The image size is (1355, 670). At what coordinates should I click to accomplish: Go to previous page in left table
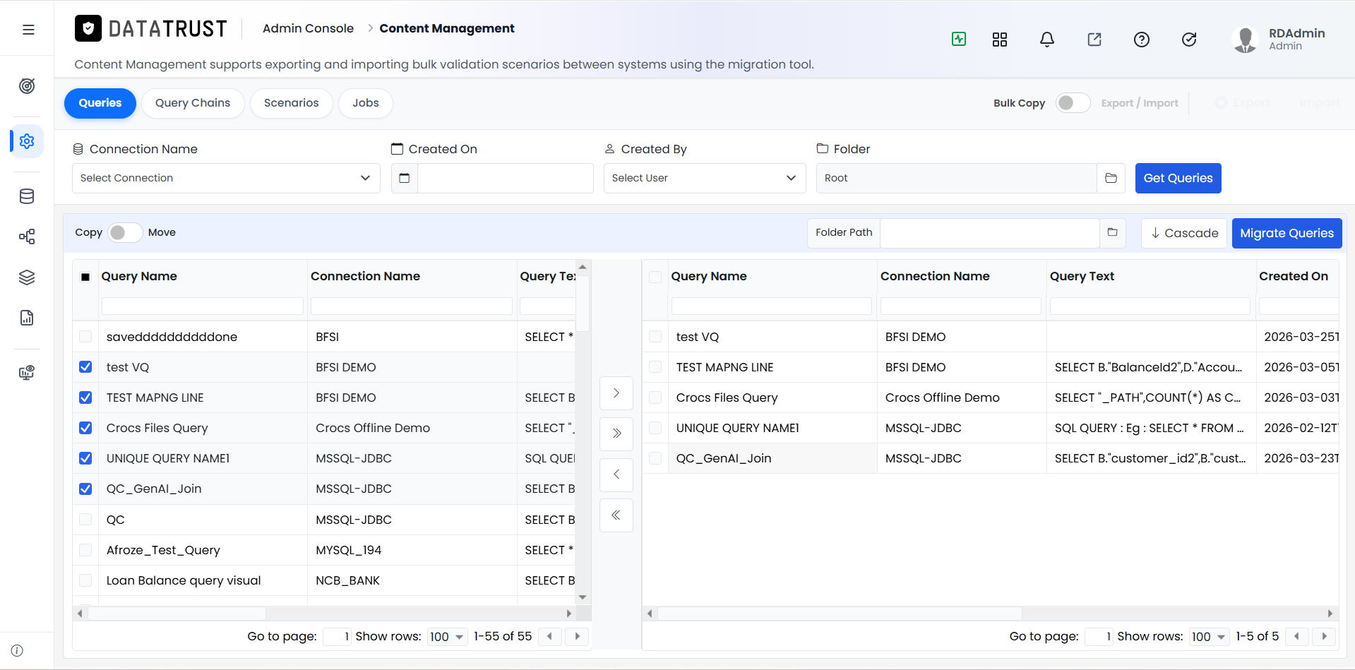pos(549,636)
